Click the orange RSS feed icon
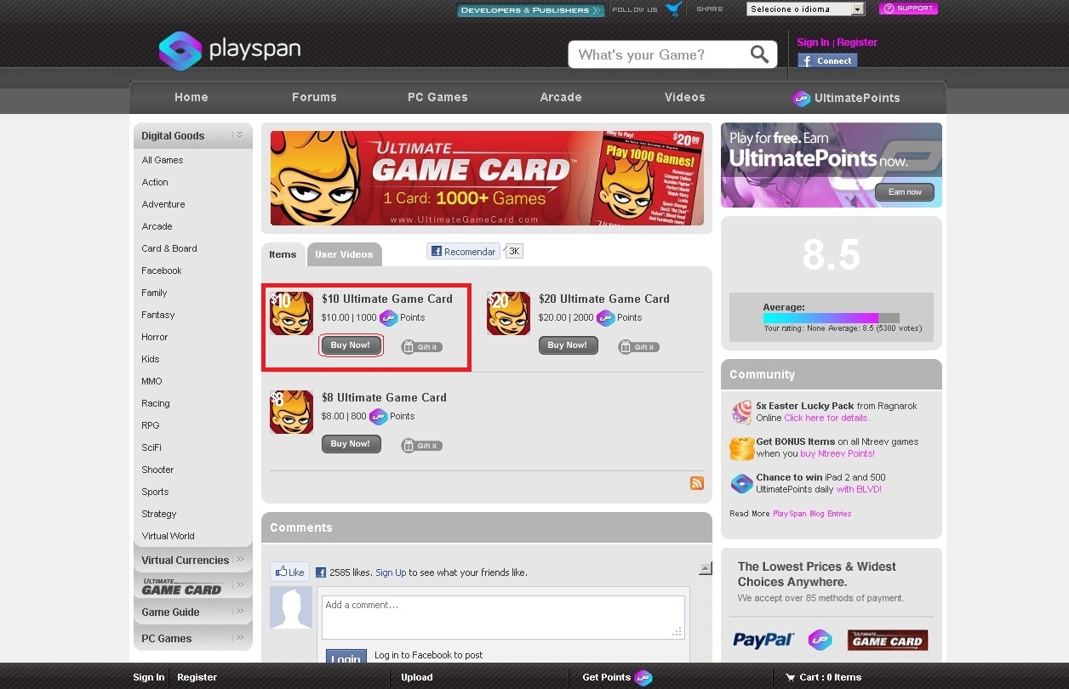 click(x=697, y=483)
